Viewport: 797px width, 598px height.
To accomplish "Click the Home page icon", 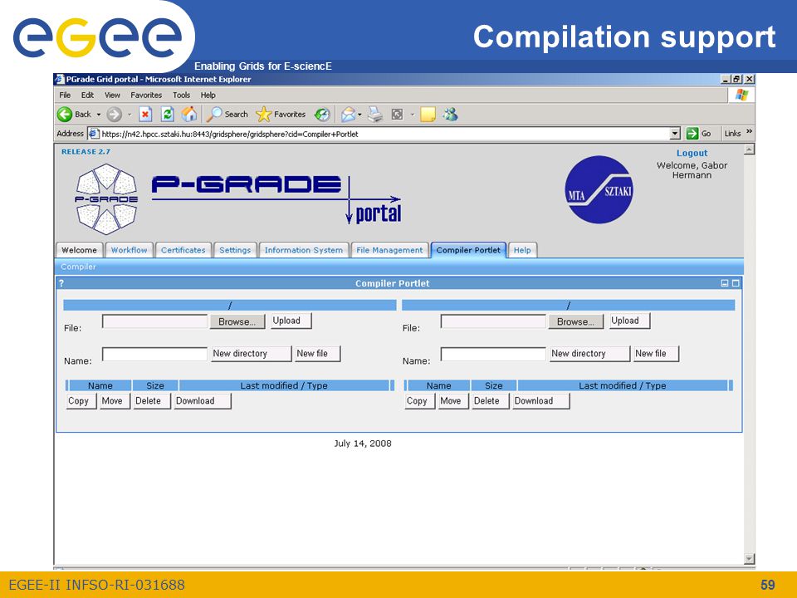I will click(189, 115).
